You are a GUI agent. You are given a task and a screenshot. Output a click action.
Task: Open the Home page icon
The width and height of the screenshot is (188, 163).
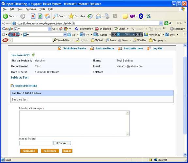(47, 16)
